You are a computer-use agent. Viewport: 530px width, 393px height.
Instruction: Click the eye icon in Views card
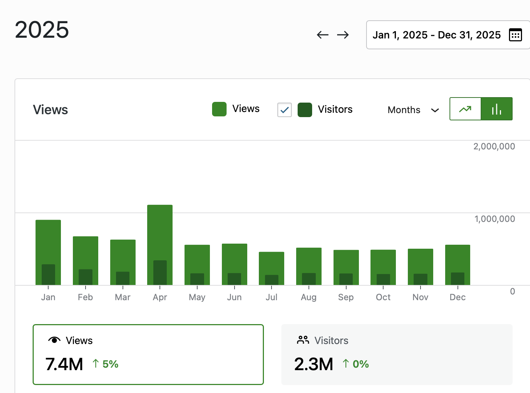[54, 340]
